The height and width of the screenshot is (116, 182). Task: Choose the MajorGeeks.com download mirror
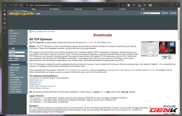36,80
